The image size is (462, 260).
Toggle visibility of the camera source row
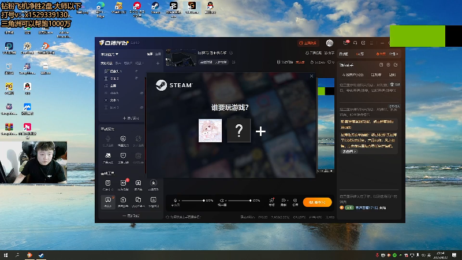click(136, 71)
